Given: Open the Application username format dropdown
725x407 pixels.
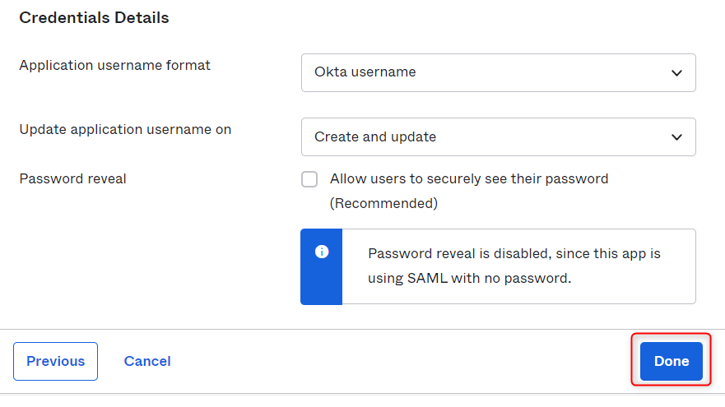Looking at the screenshot, I should 499,72.
